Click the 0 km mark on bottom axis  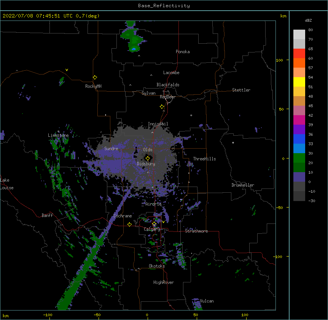click(x=147, y=315)
